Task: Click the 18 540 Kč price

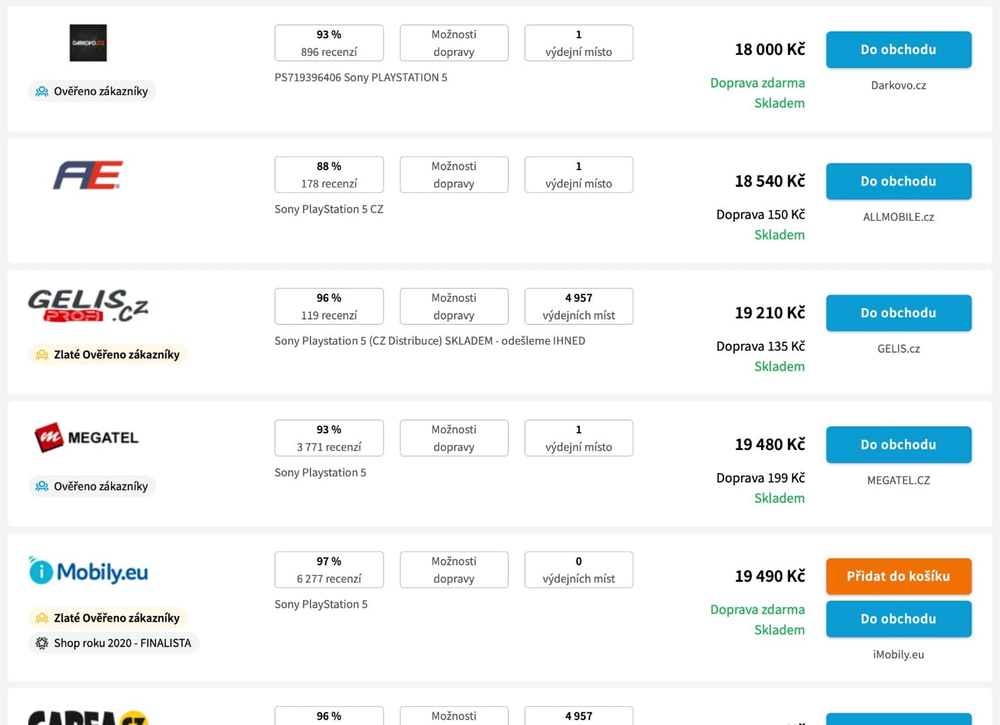Action: tap(770, 181)
